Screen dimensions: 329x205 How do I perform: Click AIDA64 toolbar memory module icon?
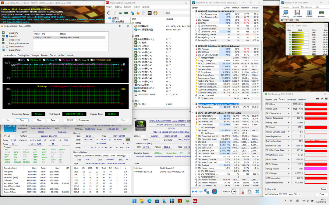(x=126, y=13)
